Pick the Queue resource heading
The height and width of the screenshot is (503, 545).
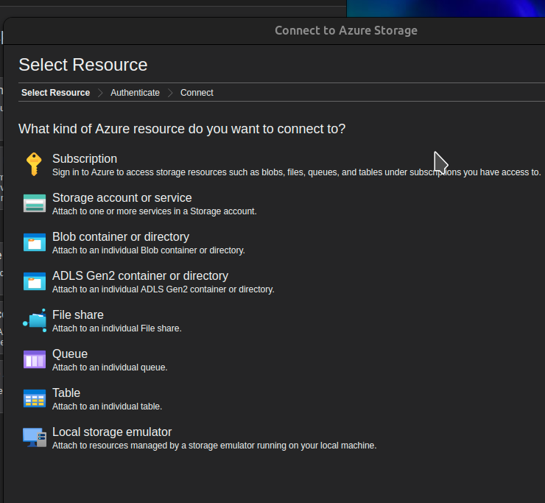pyautogui.click(x=70, y=354)
